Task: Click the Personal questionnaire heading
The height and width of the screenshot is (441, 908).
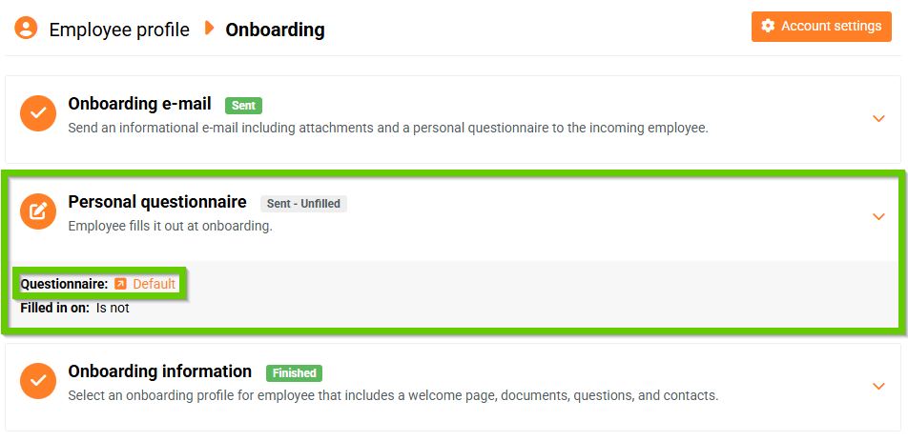Action: (157, 202)
